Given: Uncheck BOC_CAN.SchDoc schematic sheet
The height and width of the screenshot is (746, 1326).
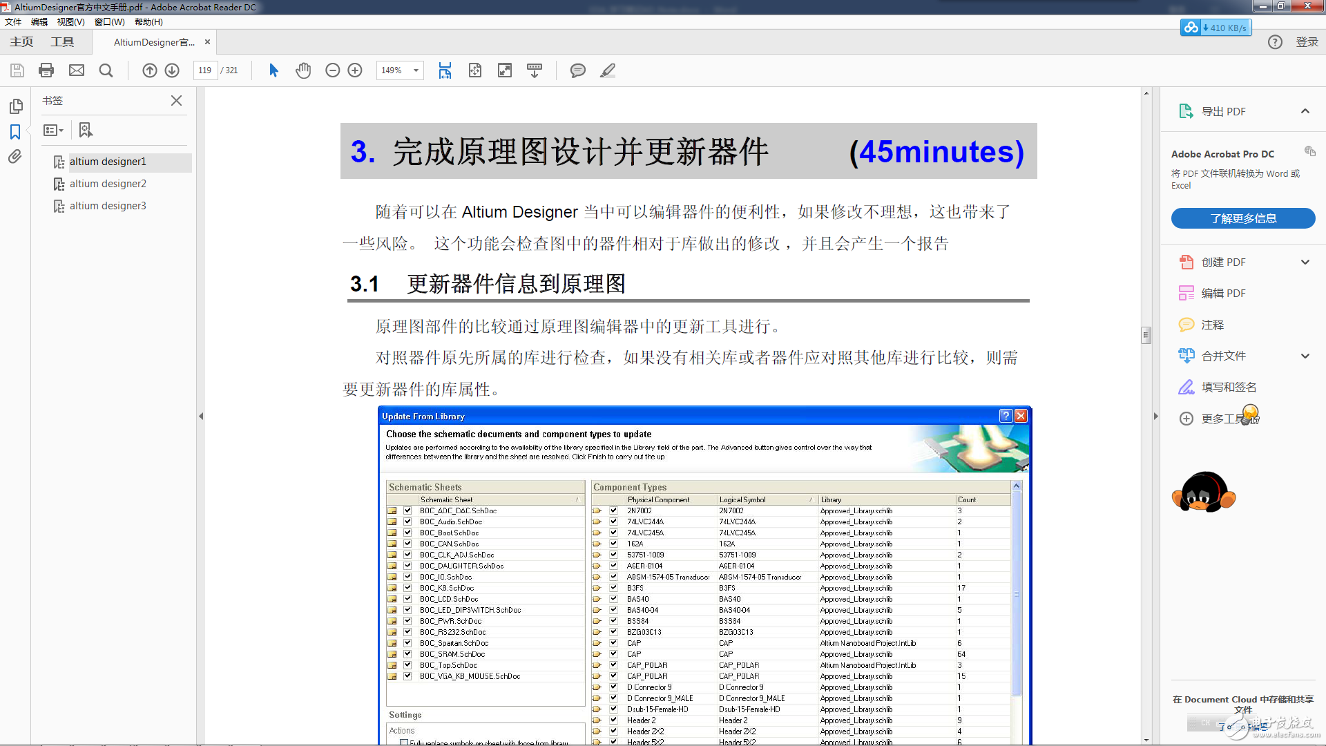Looking at the screenshot, I should pos(407,544).
